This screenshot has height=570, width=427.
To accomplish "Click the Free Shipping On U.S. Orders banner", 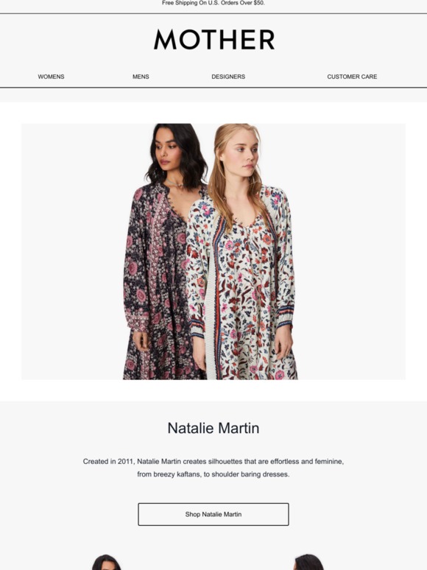I will click(x=213, y=3).
